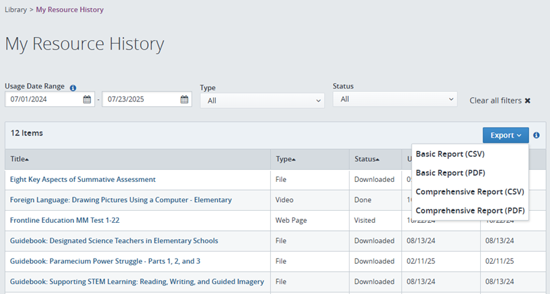
Task: Open Foreign Language: Drawing Pictures video link
Action: pyautogui.click(x=121, y=200)
